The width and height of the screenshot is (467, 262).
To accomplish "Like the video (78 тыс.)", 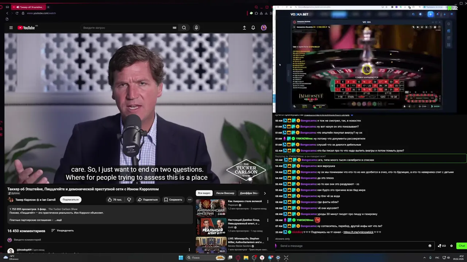I will click(115, 199).
